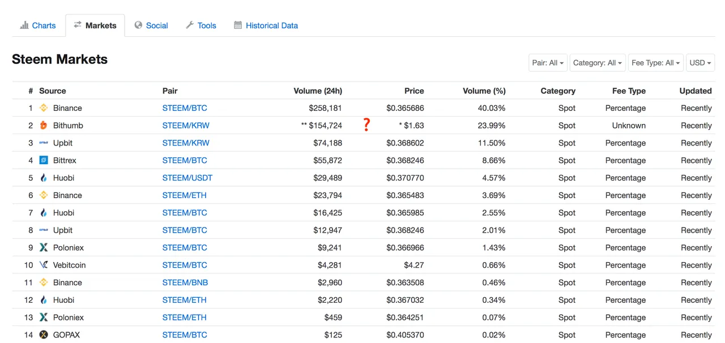Screen dimensions: 725x343
Task: Click the Source column header
Action: 53,91
